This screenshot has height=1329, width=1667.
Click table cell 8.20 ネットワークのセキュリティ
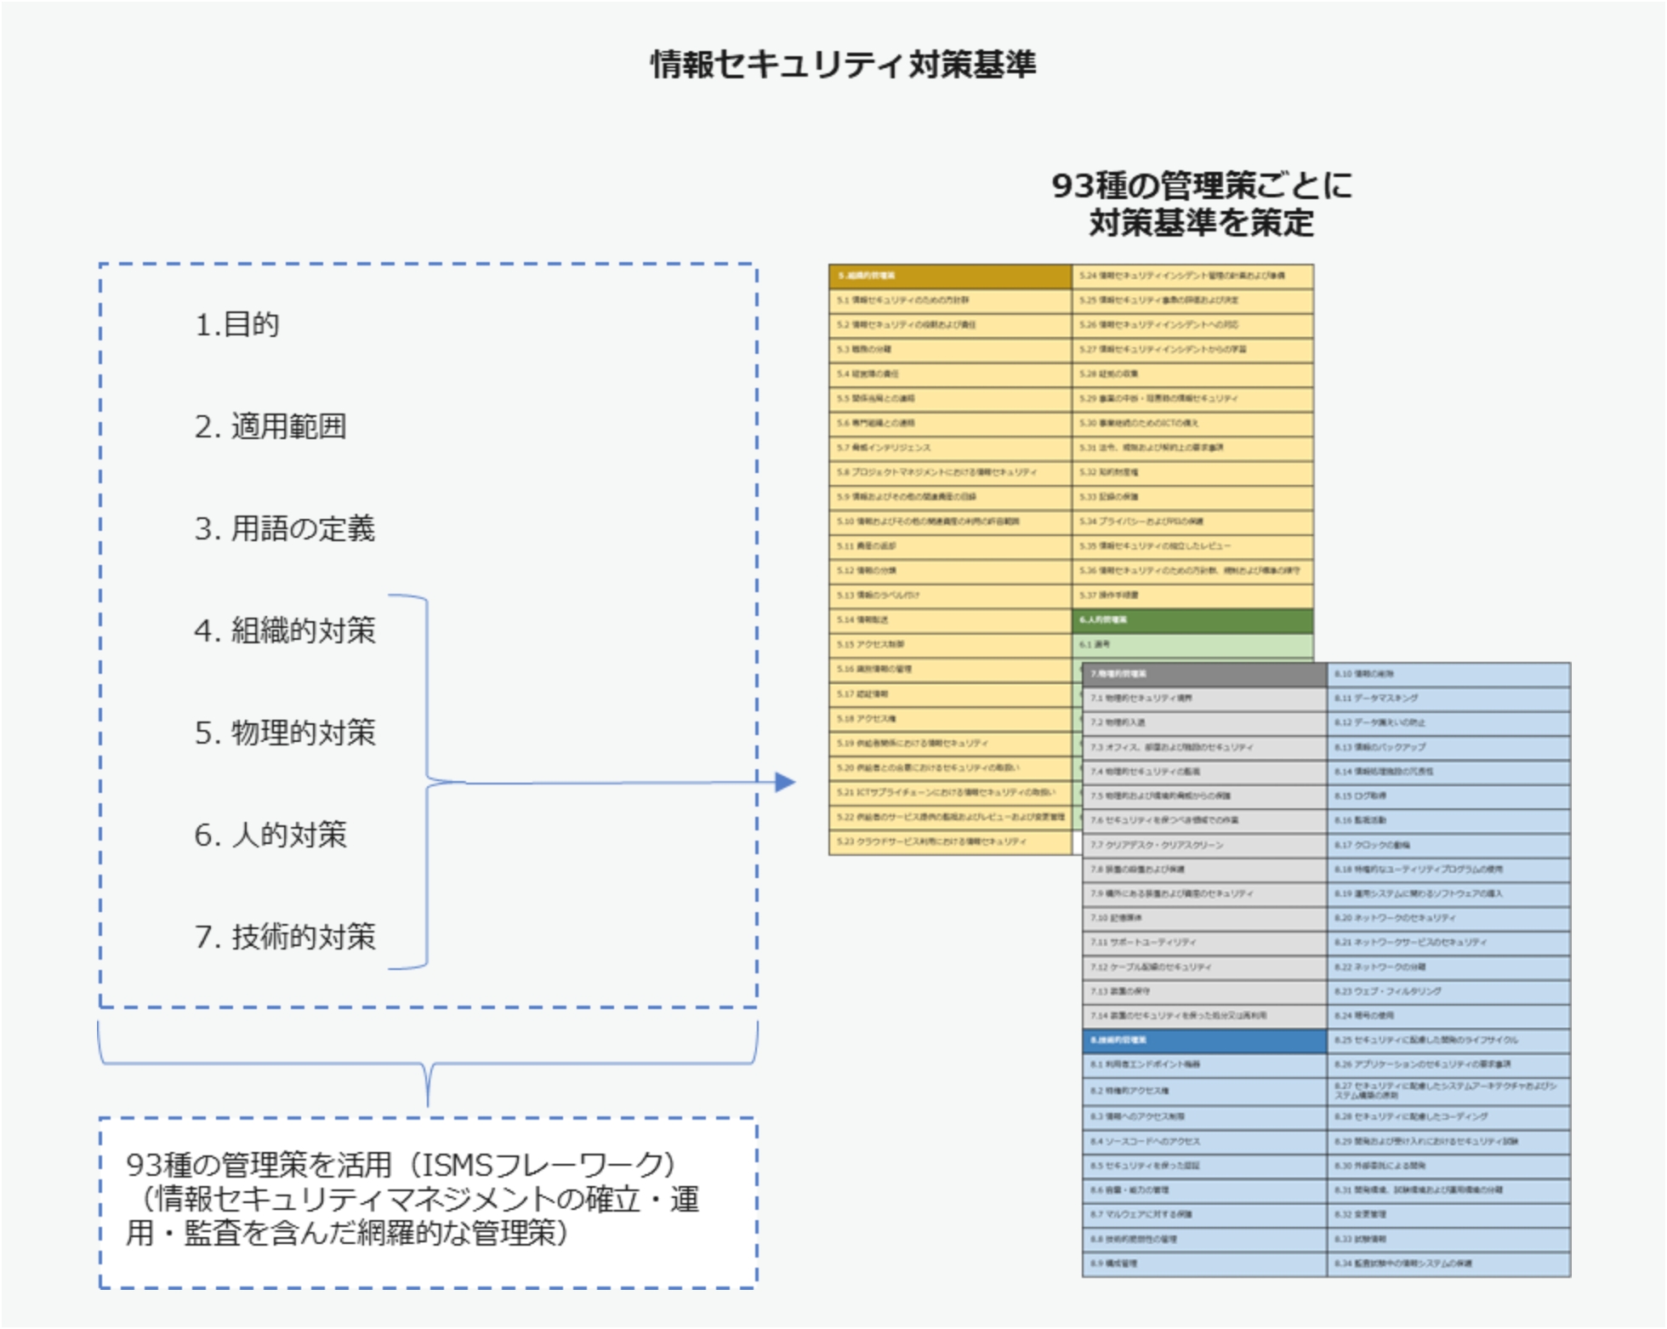tap(1448, 919)
